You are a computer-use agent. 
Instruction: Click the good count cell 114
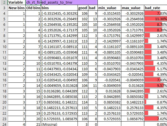83,102
